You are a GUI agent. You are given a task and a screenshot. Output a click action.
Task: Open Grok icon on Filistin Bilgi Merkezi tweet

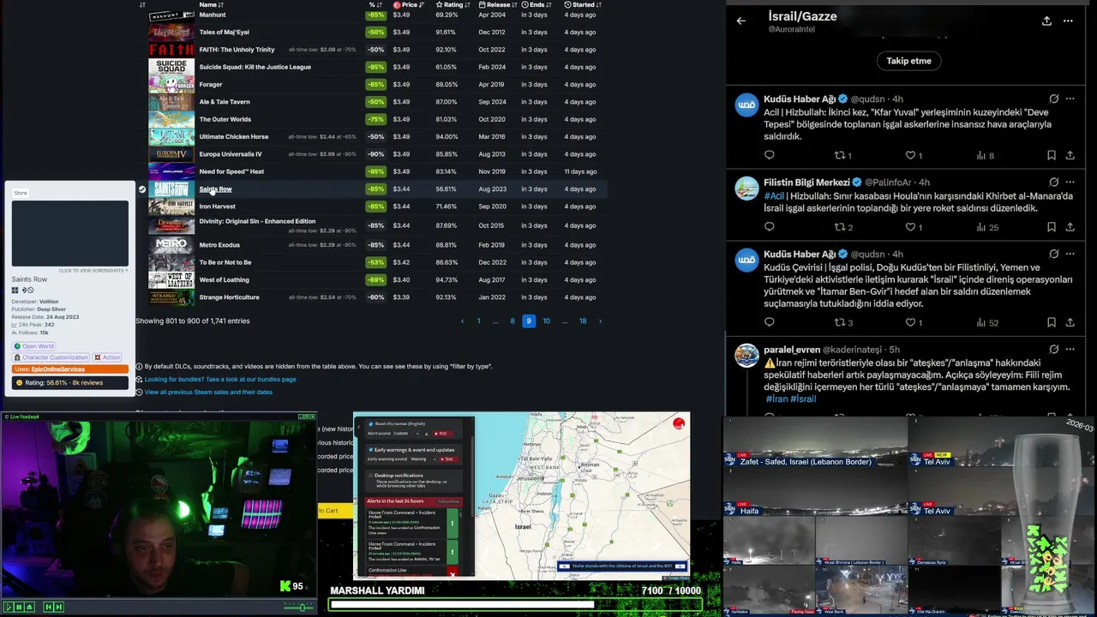click(x=1053, y=183)
